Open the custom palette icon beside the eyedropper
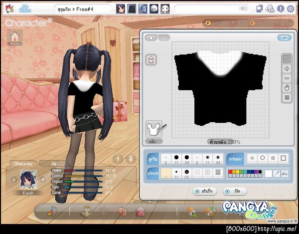 (x=285, y=174)
